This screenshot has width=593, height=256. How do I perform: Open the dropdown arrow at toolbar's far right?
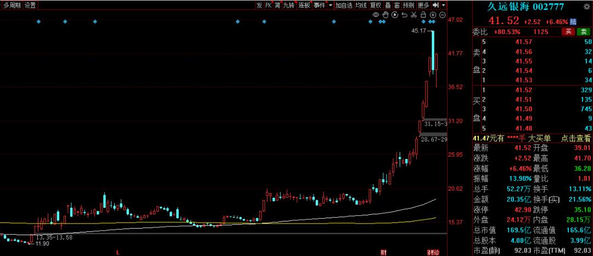pos(444,5)
